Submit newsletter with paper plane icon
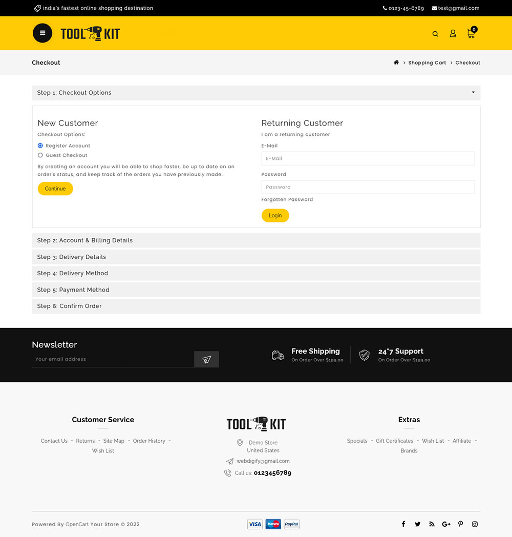512x537 pixels. 206,359
